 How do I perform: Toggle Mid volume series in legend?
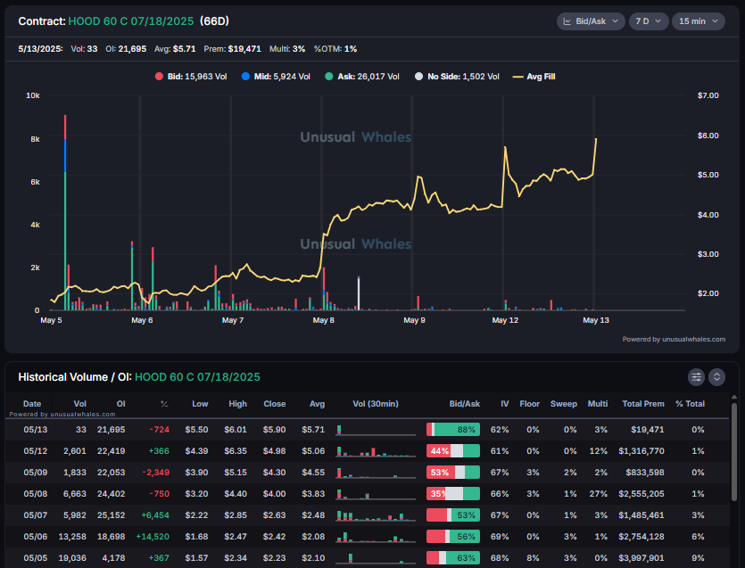coord(276,77)
